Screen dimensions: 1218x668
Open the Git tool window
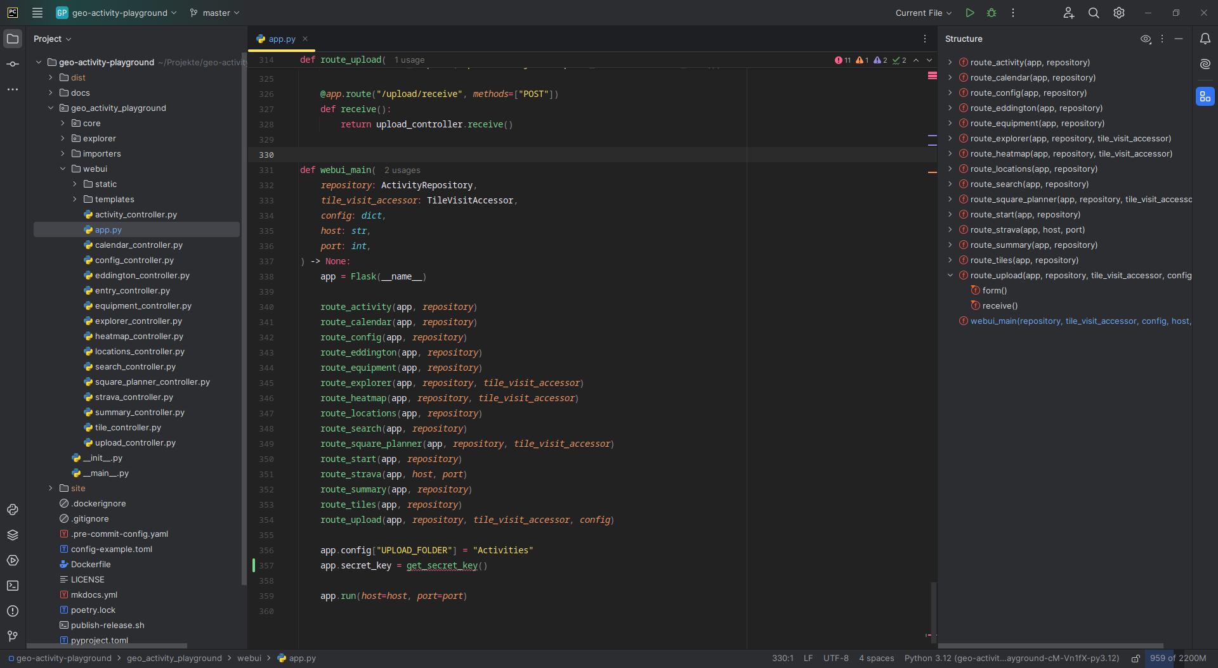click(13, 636)
